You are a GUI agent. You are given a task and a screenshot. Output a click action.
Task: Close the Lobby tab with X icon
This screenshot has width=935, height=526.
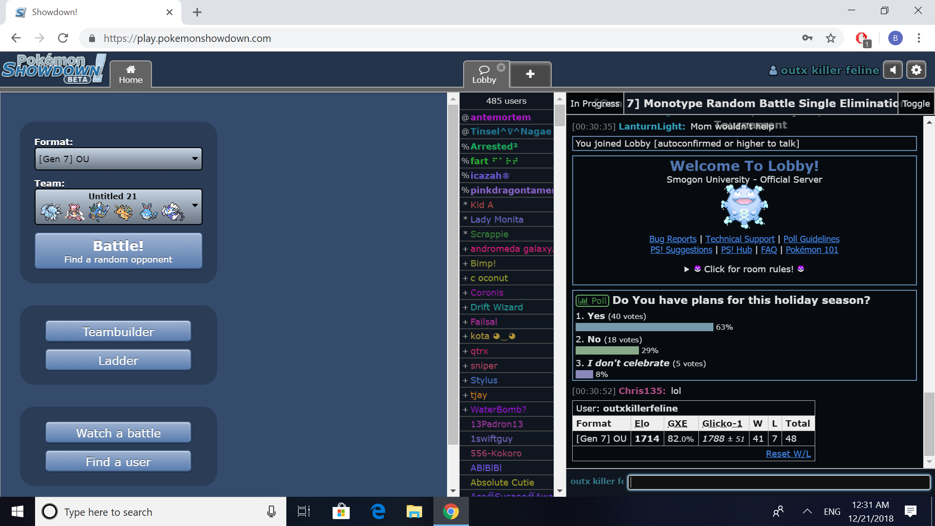(x=501, y=67)
